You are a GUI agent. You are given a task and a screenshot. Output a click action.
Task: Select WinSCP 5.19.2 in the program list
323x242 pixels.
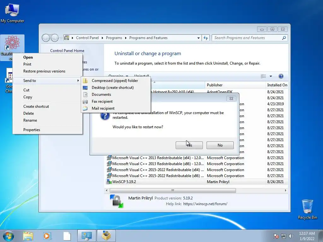pyautogui.click(x=197, y=182)
